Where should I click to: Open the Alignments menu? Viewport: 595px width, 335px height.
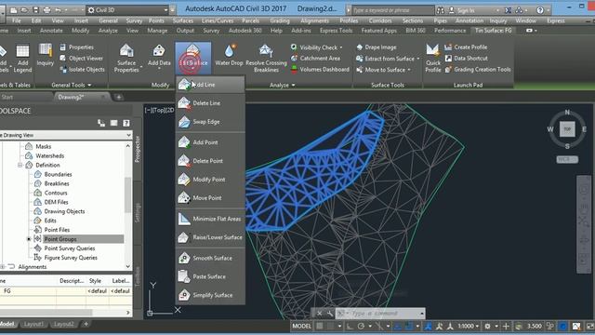click(314, 20)
